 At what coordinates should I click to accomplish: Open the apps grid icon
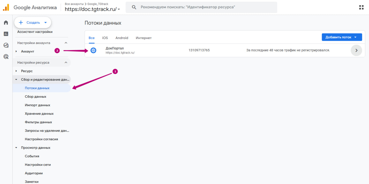pyautogui.click(x=361, y=7)
